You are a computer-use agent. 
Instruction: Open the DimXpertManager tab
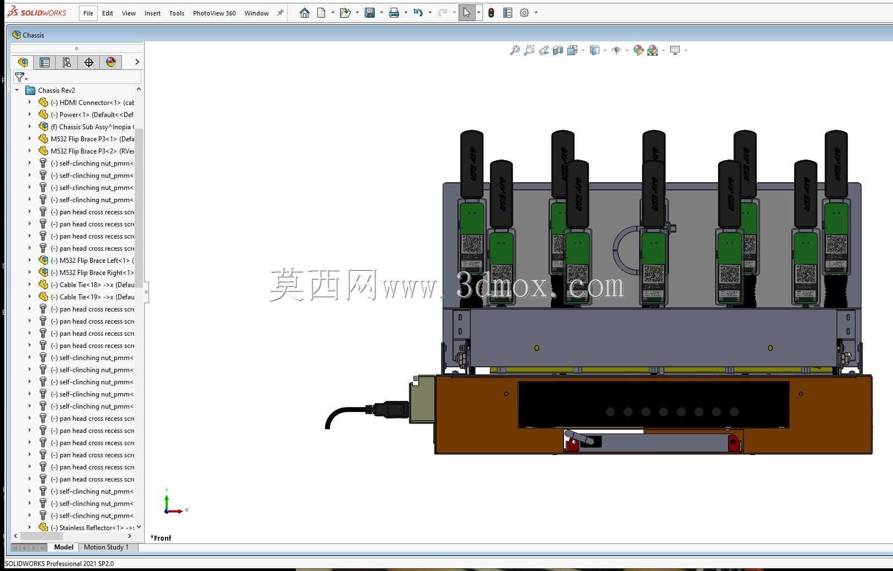(x=89, y=62)
